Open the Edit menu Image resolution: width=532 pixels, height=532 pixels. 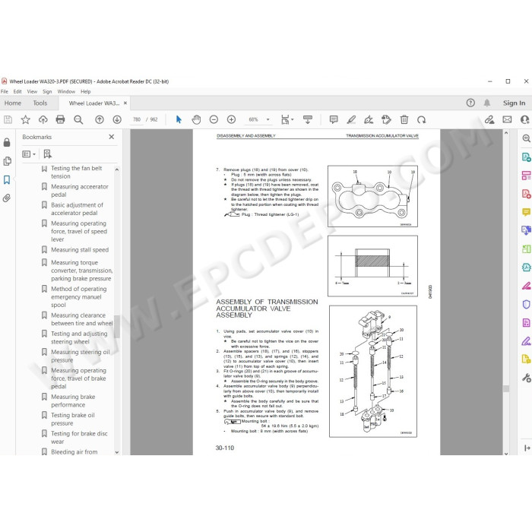(17, 92)
